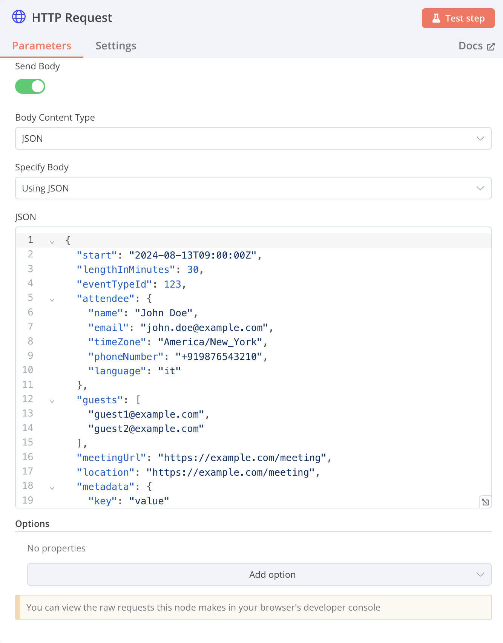Open the Docs link
Viewport: 503px width, 643px height.
[x=471, y=46]
